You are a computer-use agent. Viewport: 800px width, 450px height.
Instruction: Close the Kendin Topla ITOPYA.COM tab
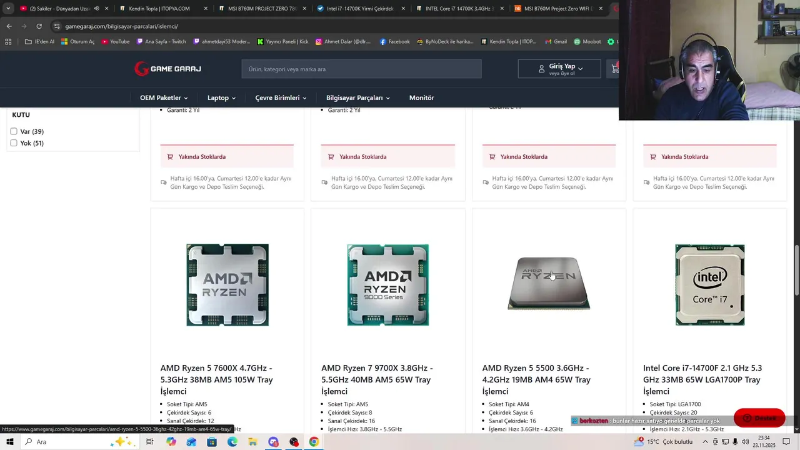click(205, 9)
